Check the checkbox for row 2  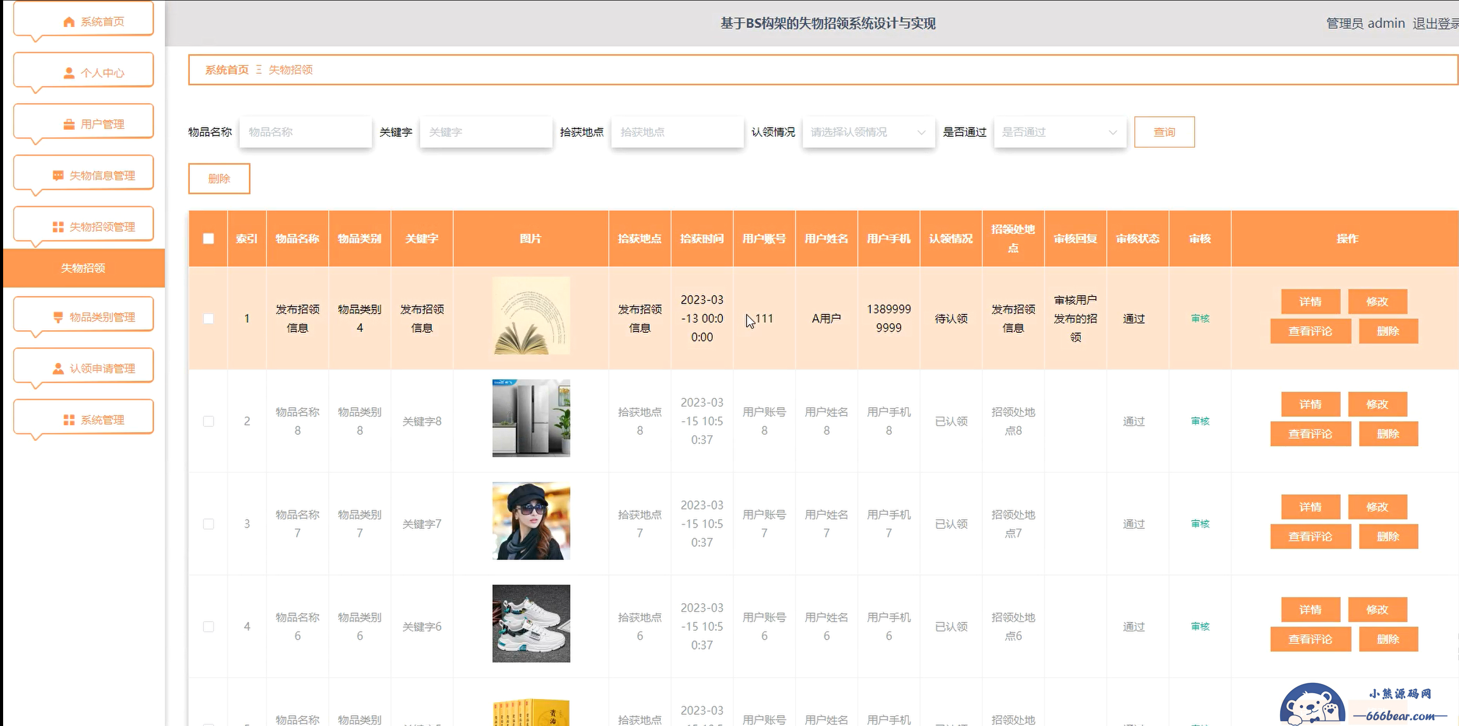pyautogui.click(x=209, y=421)
